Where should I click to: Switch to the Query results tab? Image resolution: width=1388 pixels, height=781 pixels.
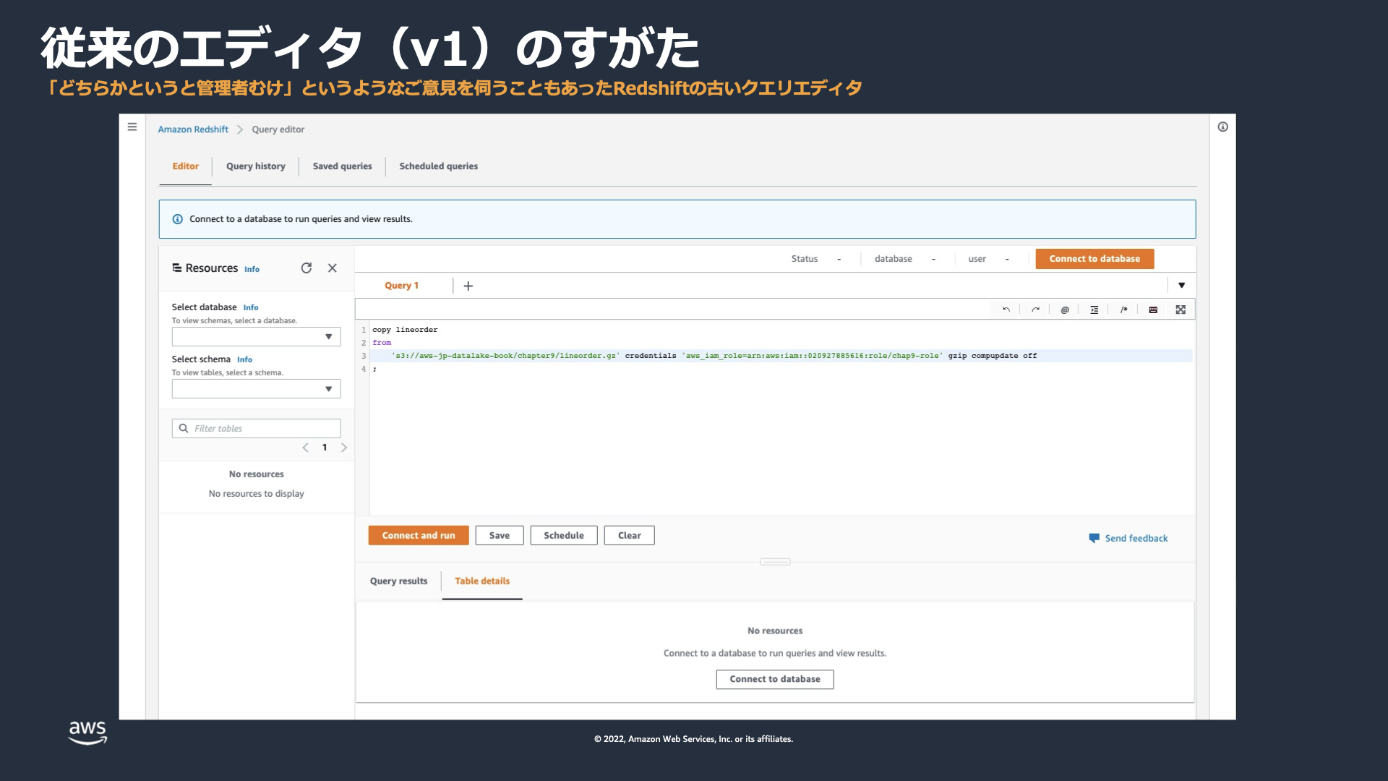[398, 581]
